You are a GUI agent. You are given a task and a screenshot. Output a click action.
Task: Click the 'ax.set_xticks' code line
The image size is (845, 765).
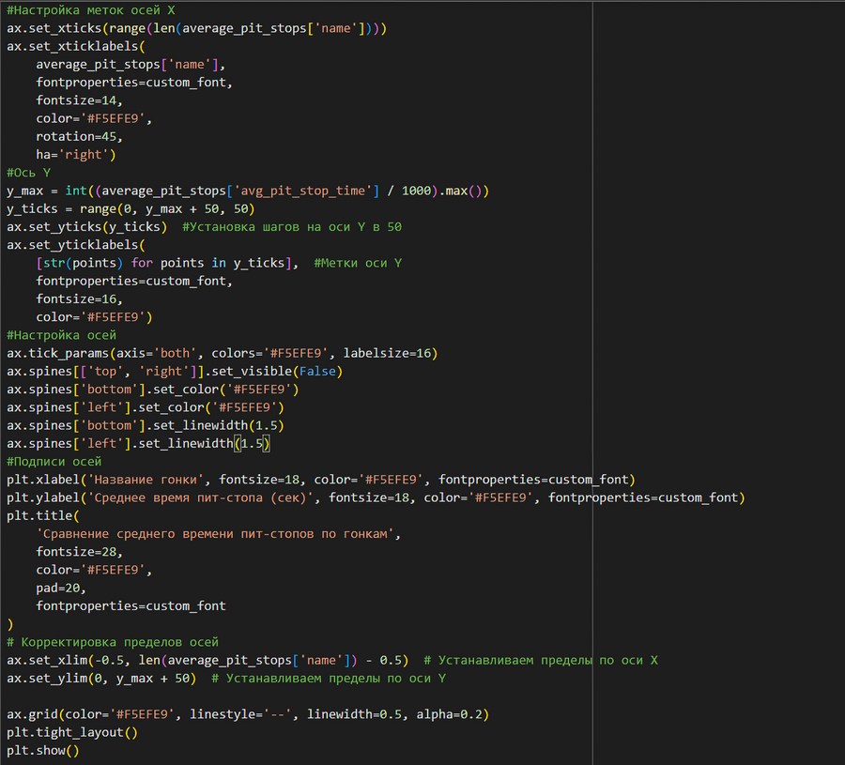(x=197, y=28)
